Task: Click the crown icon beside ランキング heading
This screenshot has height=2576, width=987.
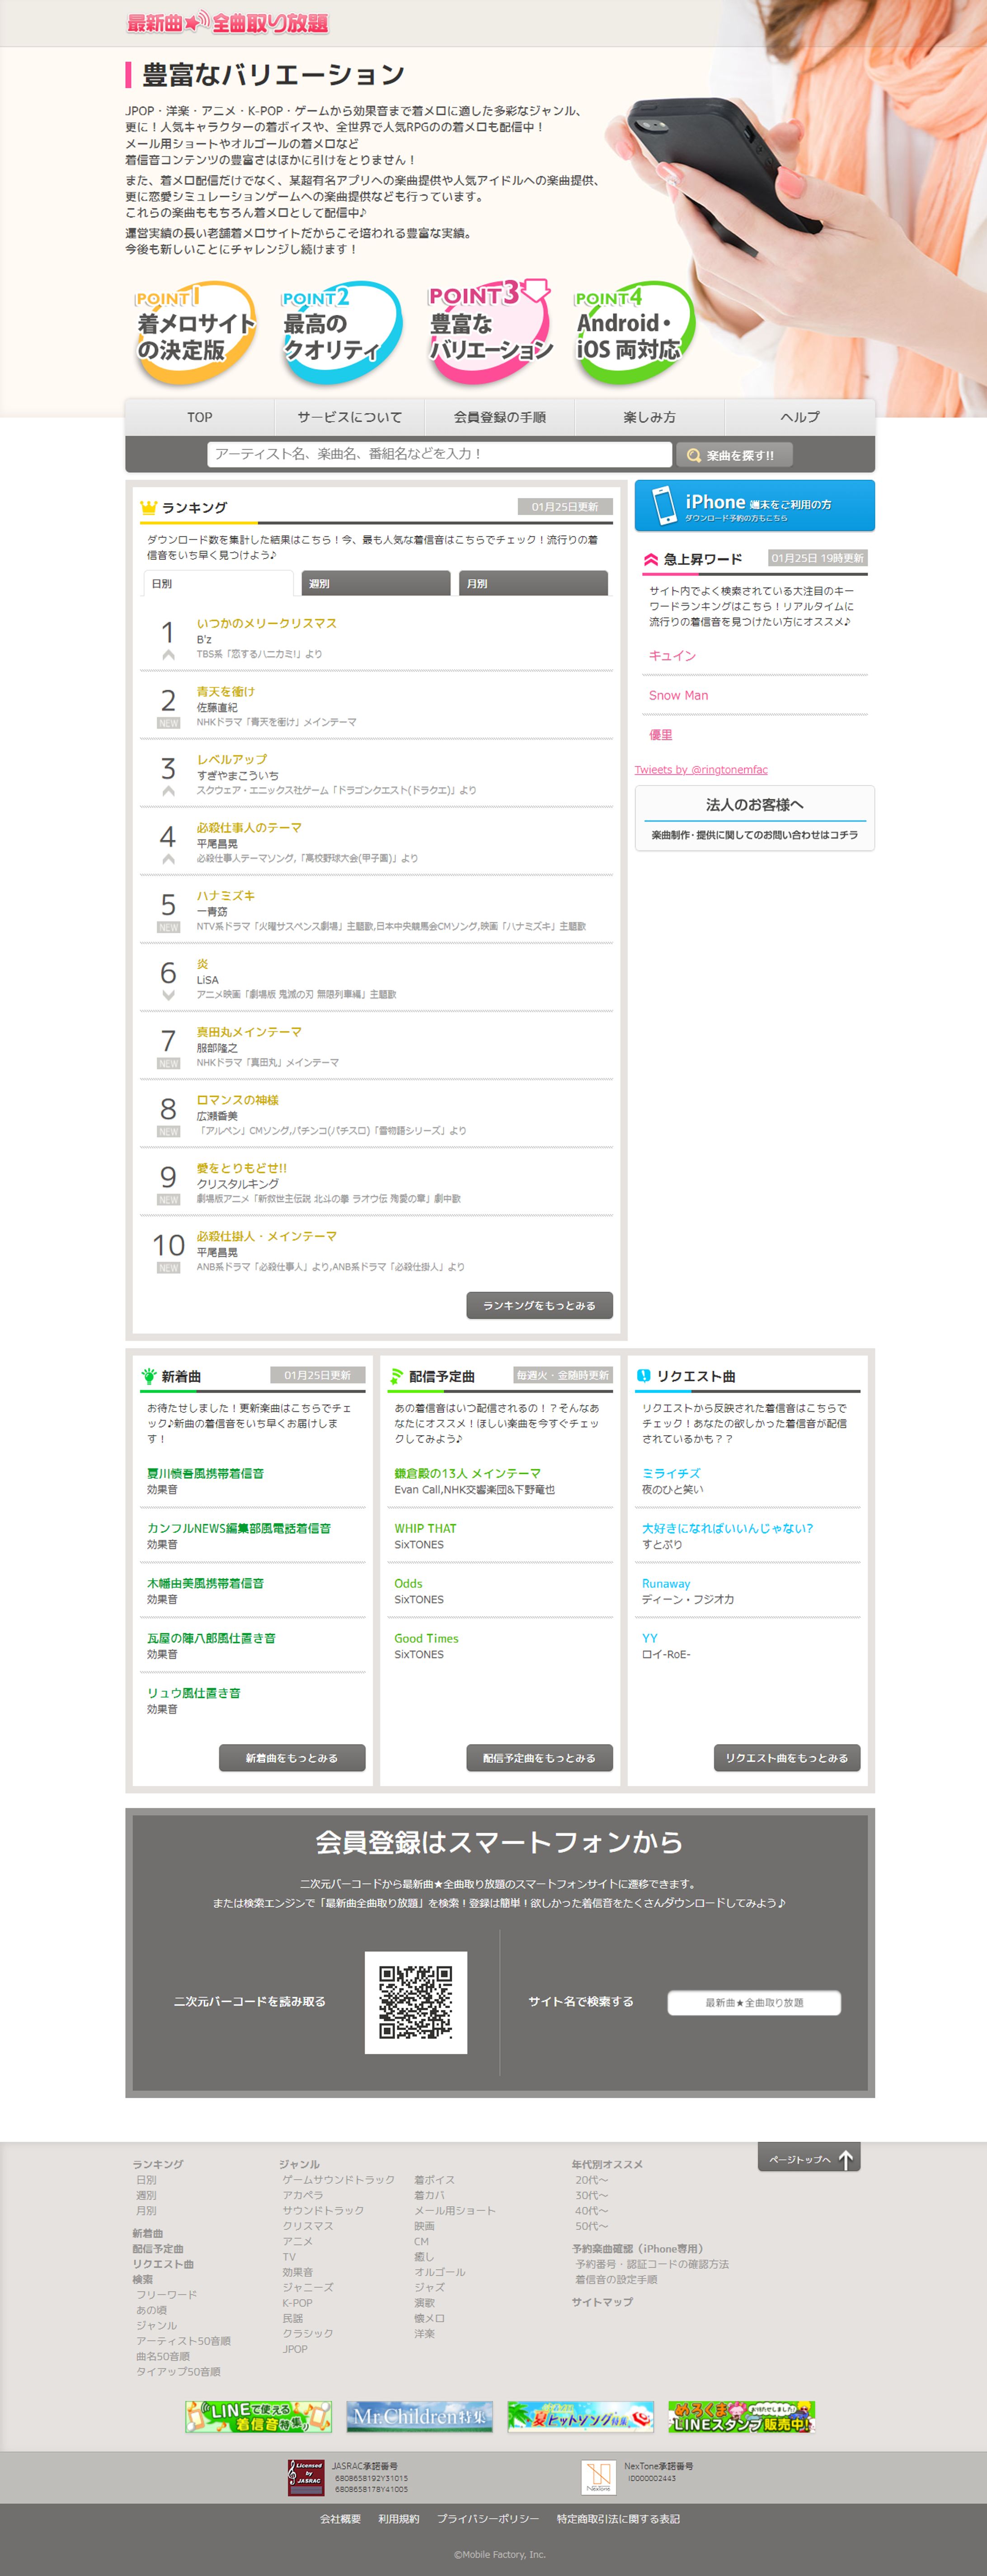Action: point(150,509)
